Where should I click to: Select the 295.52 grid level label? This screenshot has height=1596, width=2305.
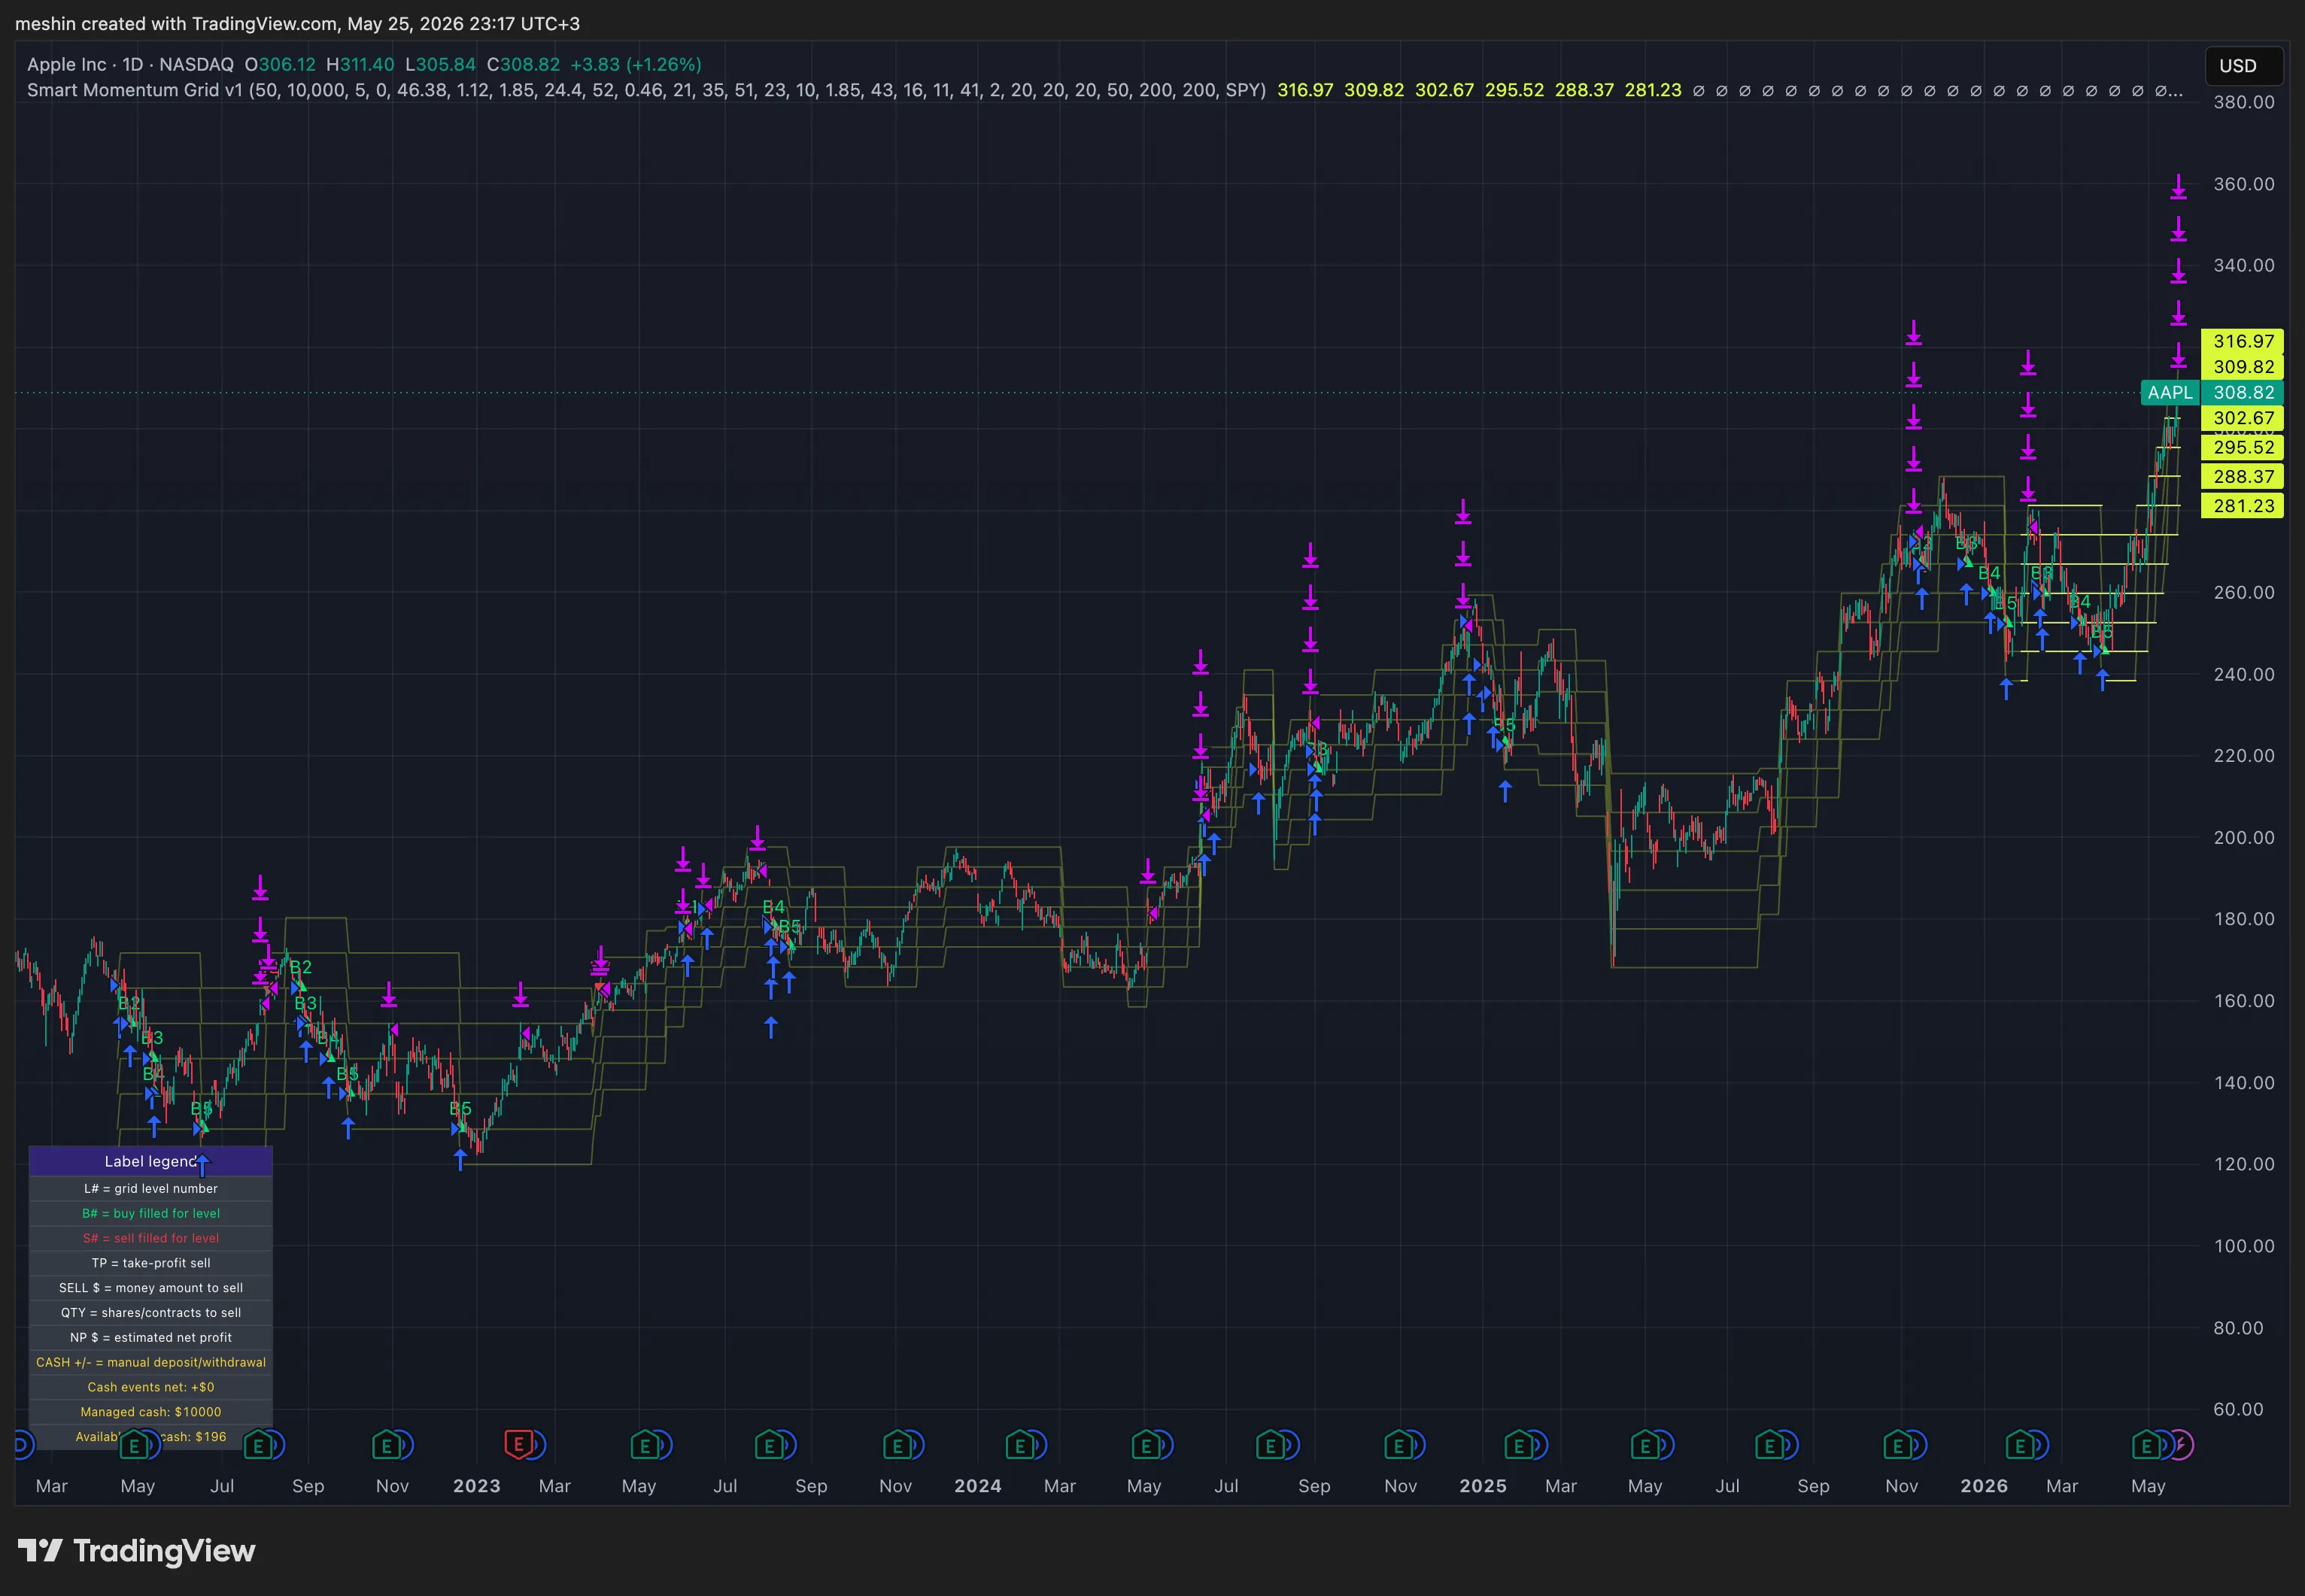2243,447
